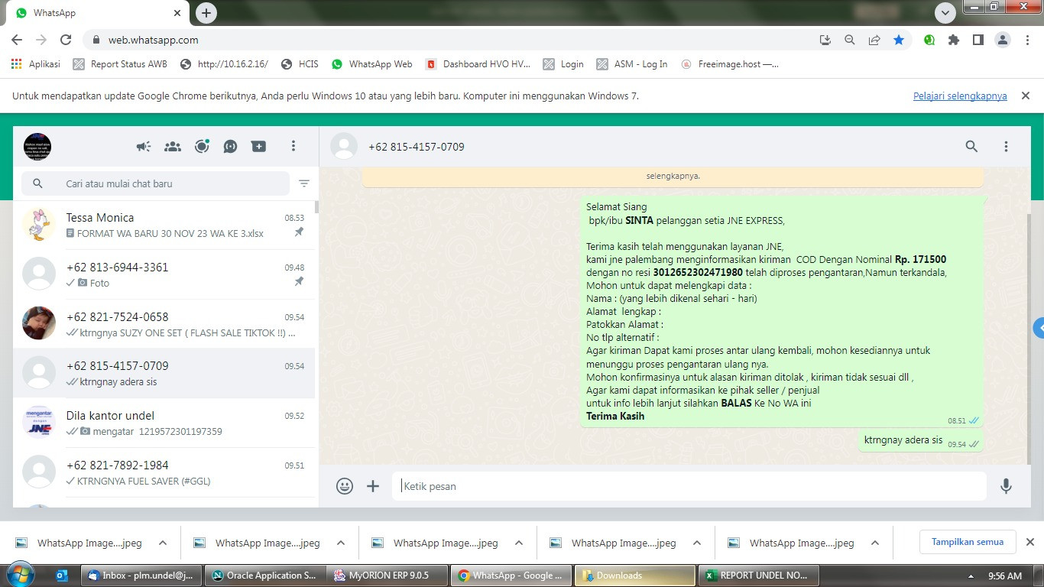
Task: Open the Chrome profile button
Action: 1003,40
